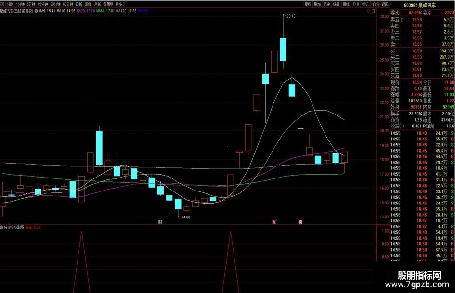Click the 买五 bid price 18.50
This screenshot has width=455, height=293.
[x=416, y=76]
